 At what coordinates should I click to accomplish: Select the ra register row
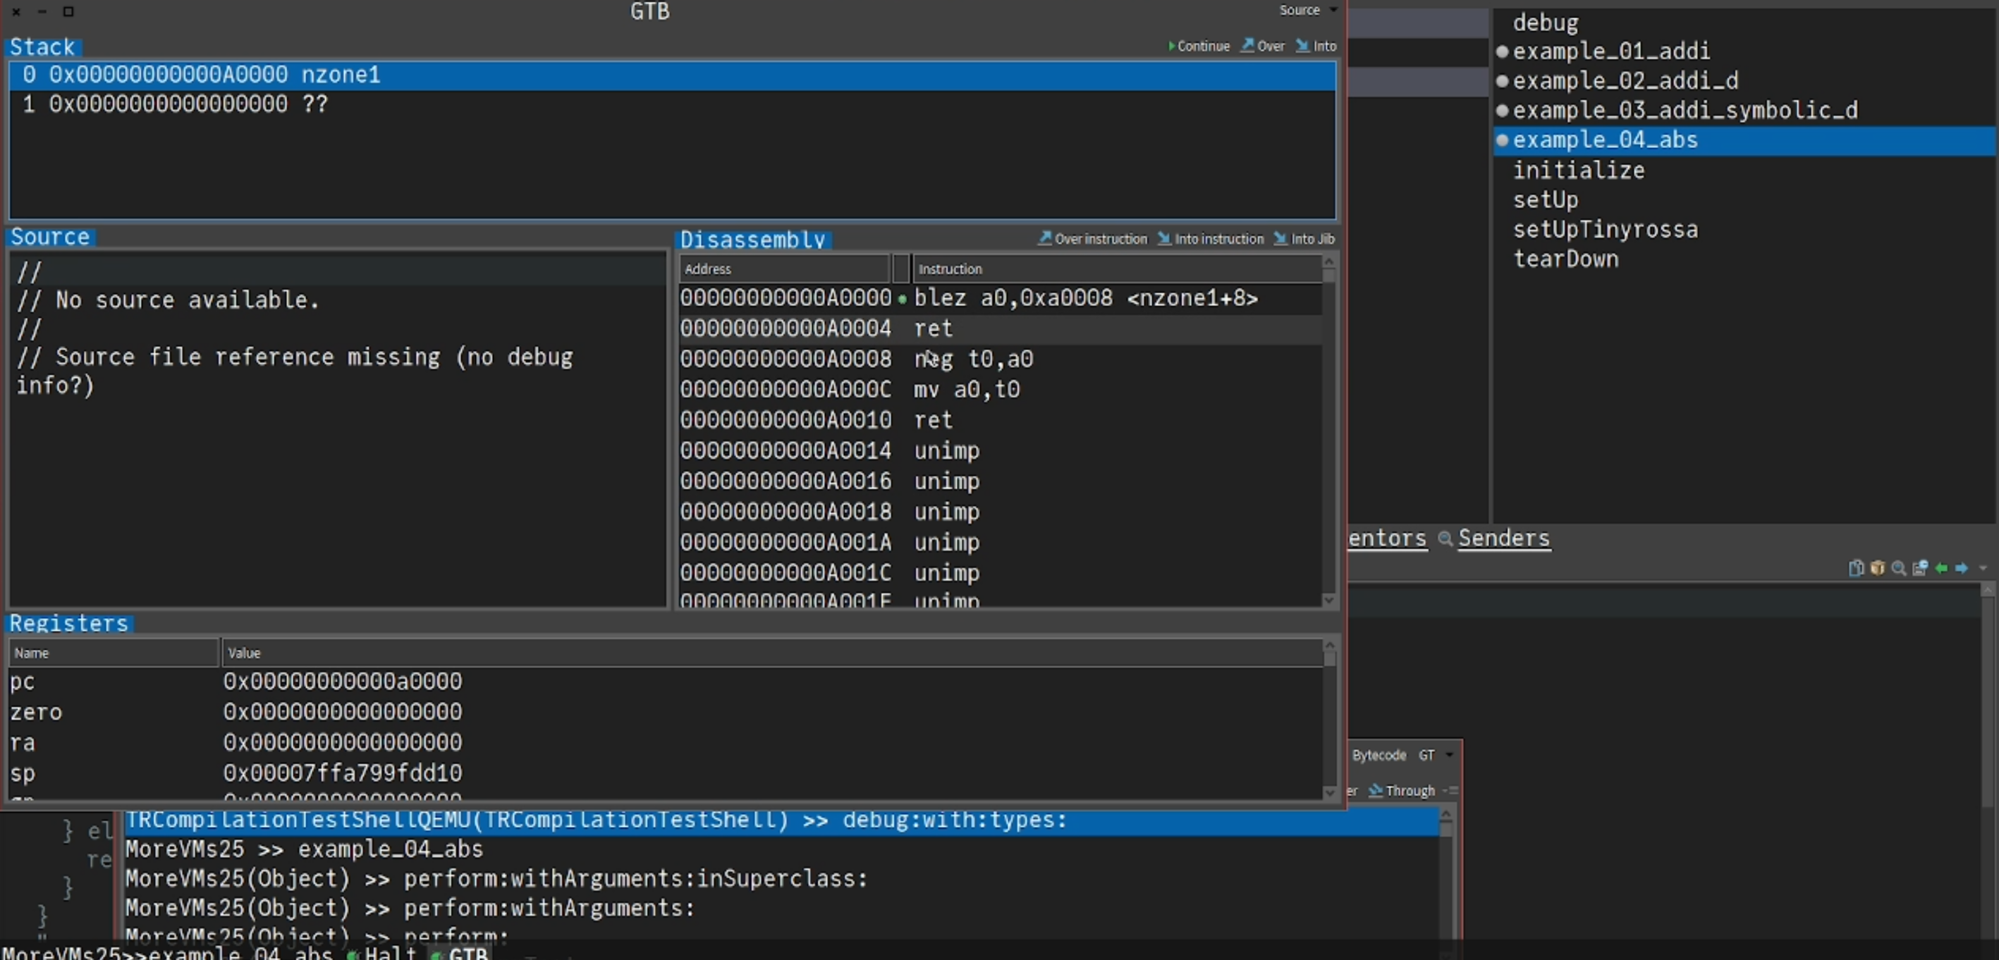(666, 743)
